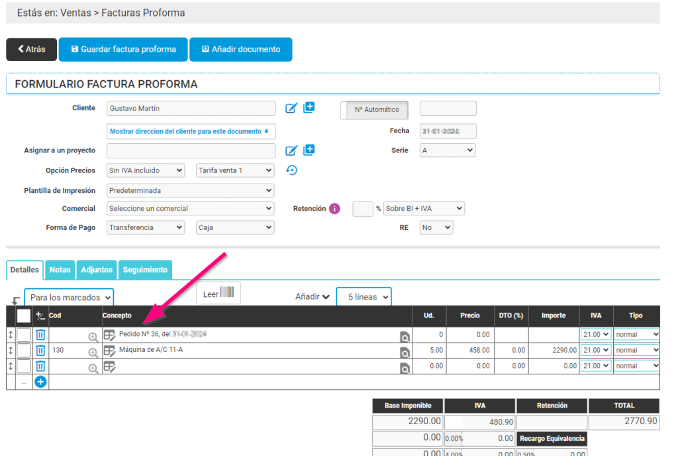
Task: Open the Serie dropdown
Action: pyautogui.click(x=447, y=150)
